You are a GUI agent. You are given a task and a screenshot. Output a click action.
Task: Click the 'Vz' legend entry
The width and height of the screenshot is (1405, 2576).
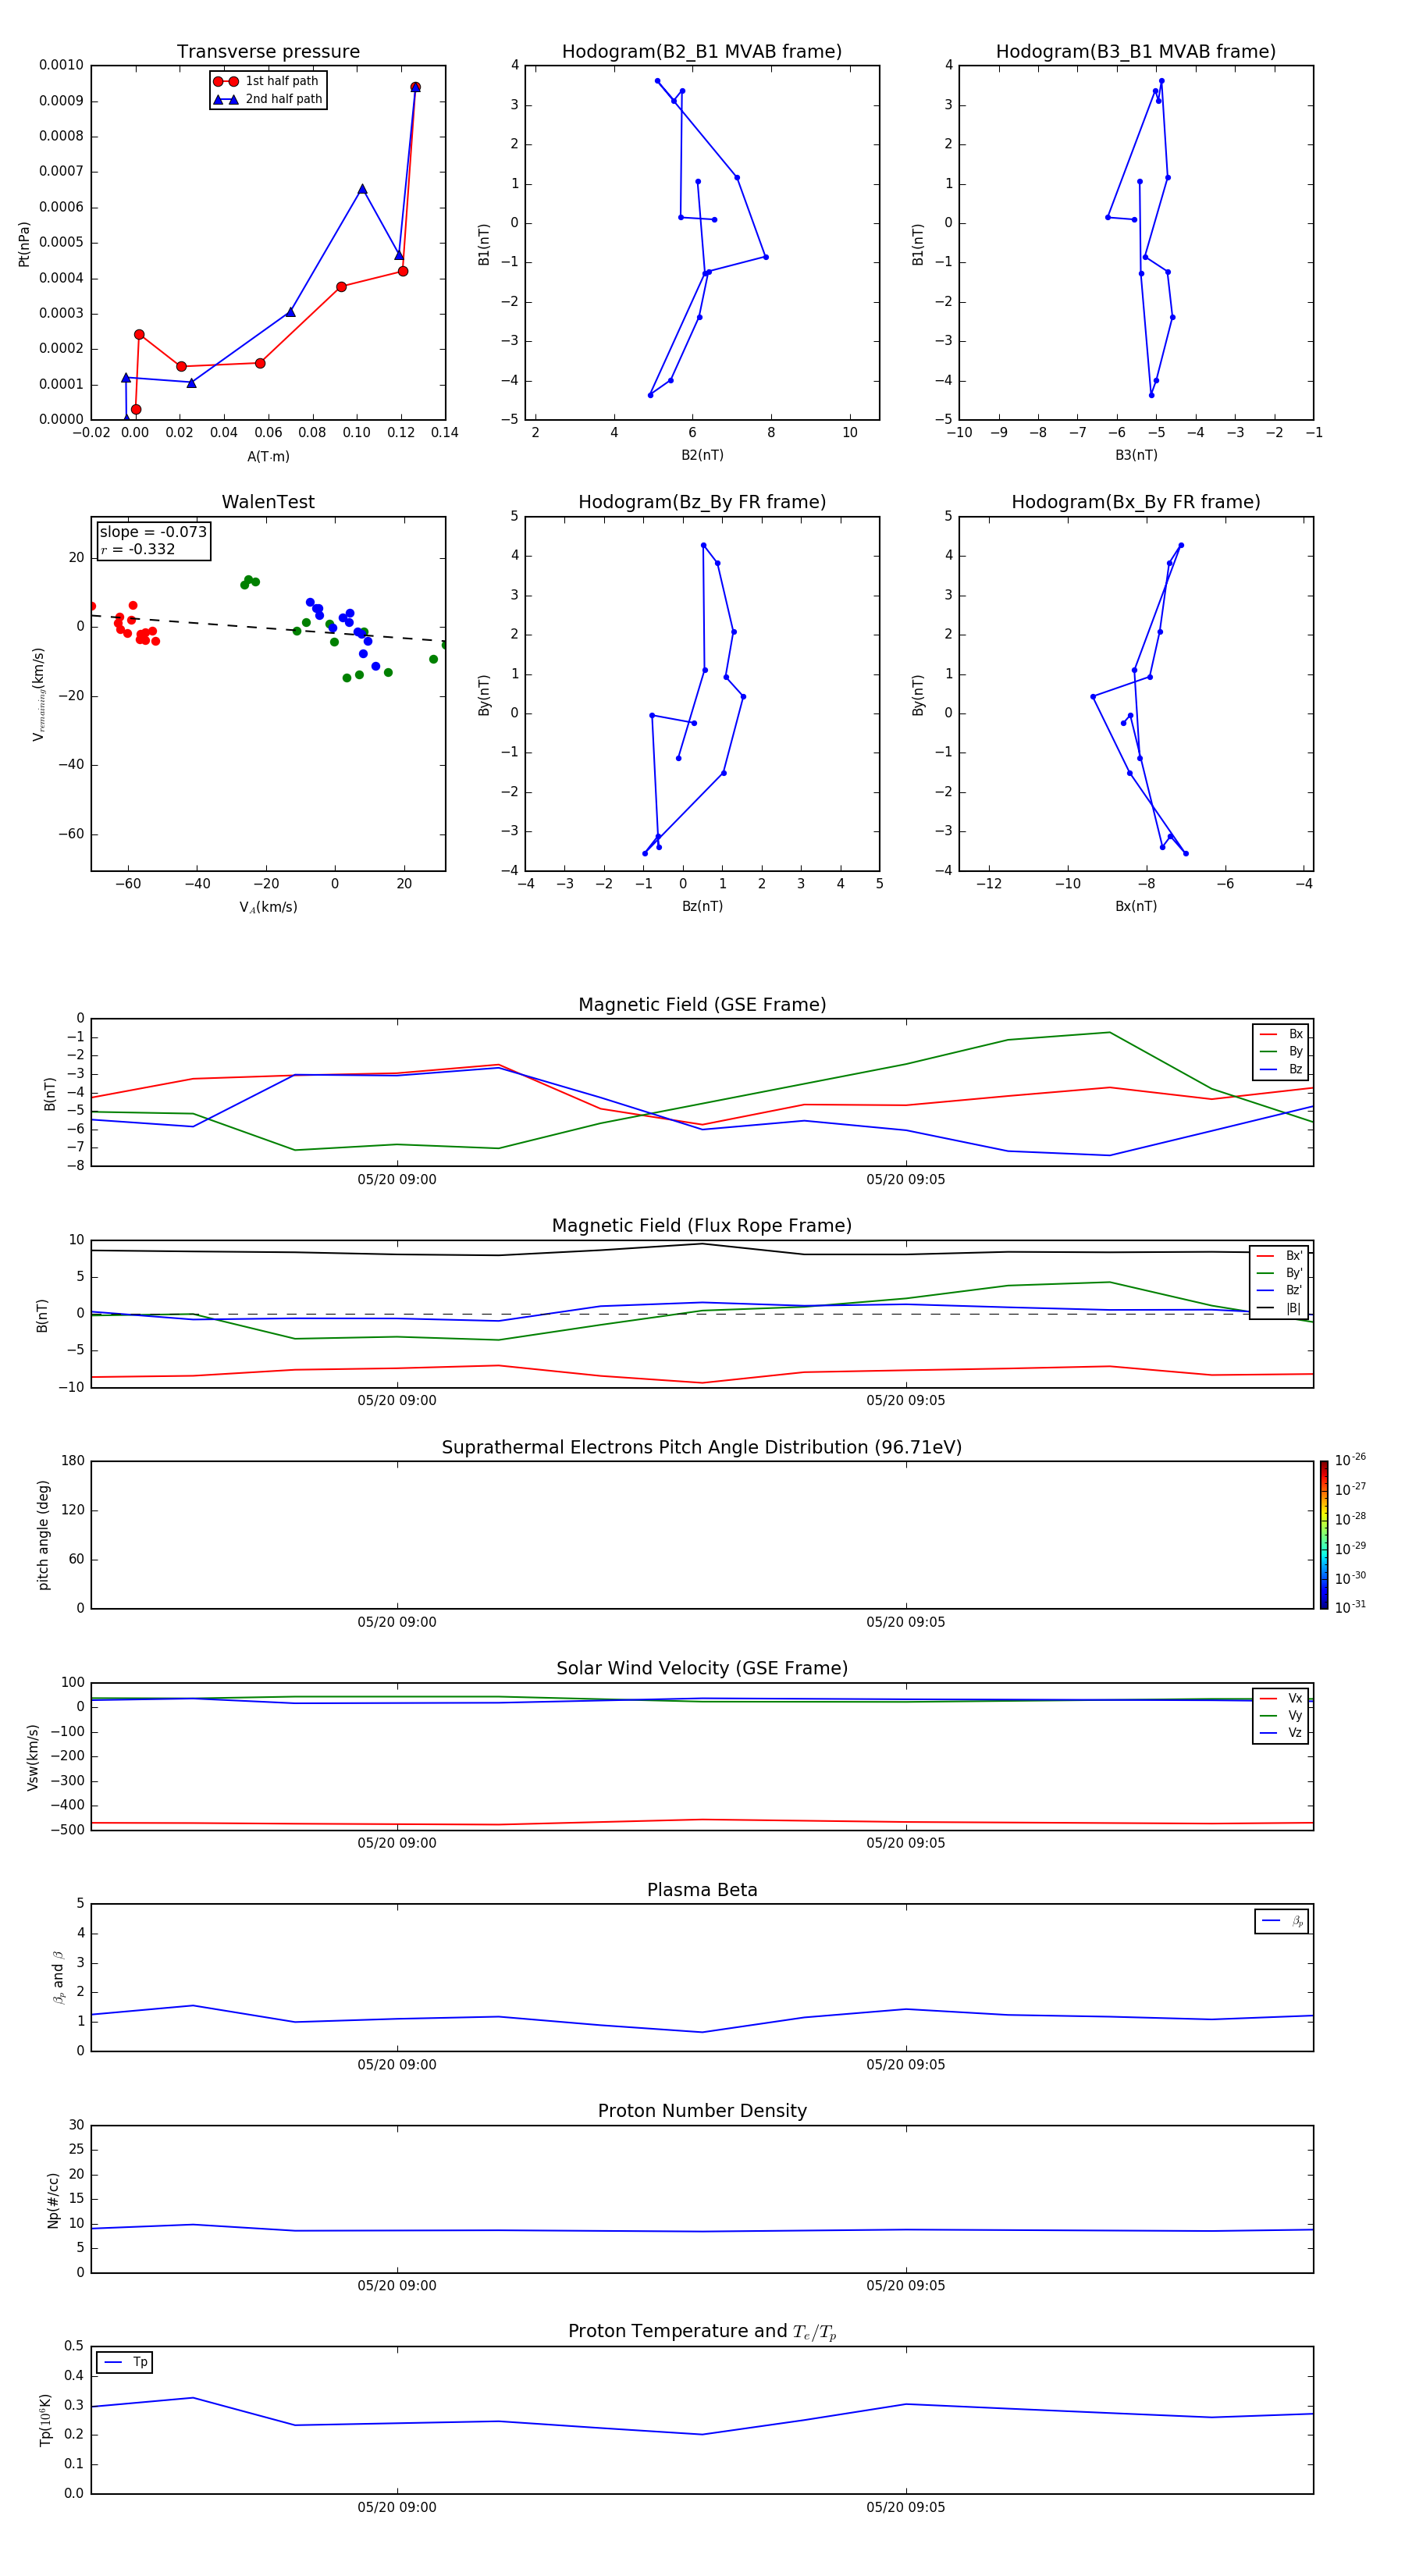[1281, 1733]
